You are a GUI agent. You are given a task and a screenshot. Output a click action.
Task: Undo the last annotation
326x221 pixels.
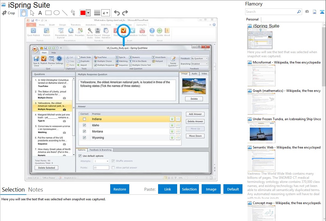(117, 13)
